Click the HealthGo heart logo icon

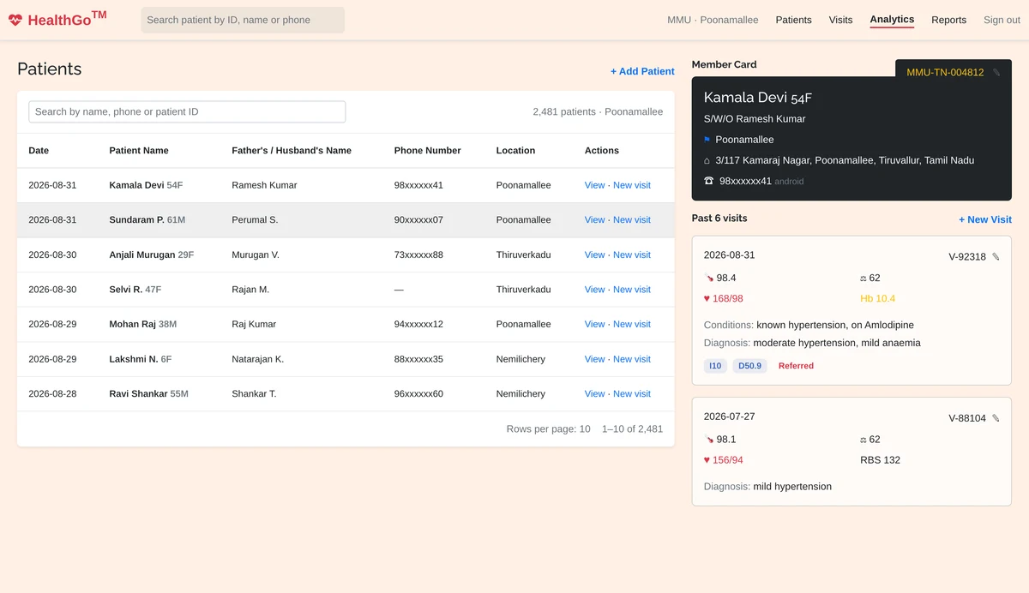tap(15, 21)
